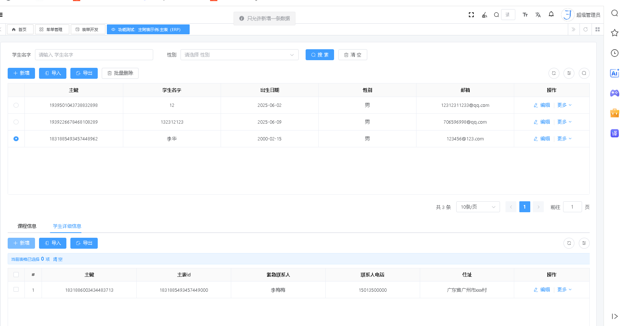Check the checkbox for the 李梅梅 row
Screen dimensions: 624x326
[x=16, y=289]
